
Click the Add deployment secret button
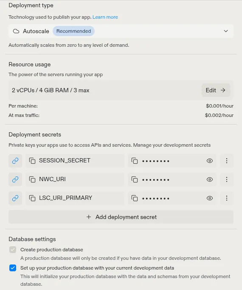point(121,217)
